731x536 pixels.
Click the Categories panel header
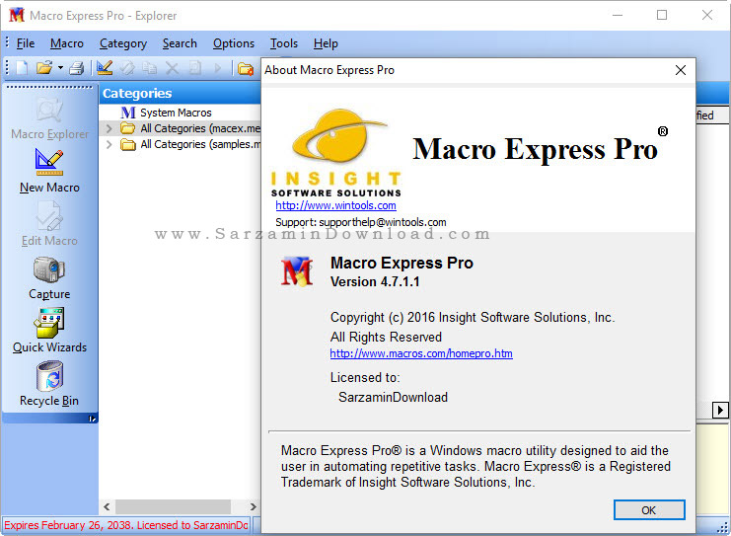180,94
